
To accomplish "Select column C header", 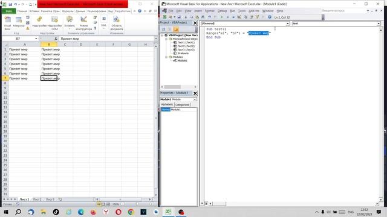I will (65, 45).
